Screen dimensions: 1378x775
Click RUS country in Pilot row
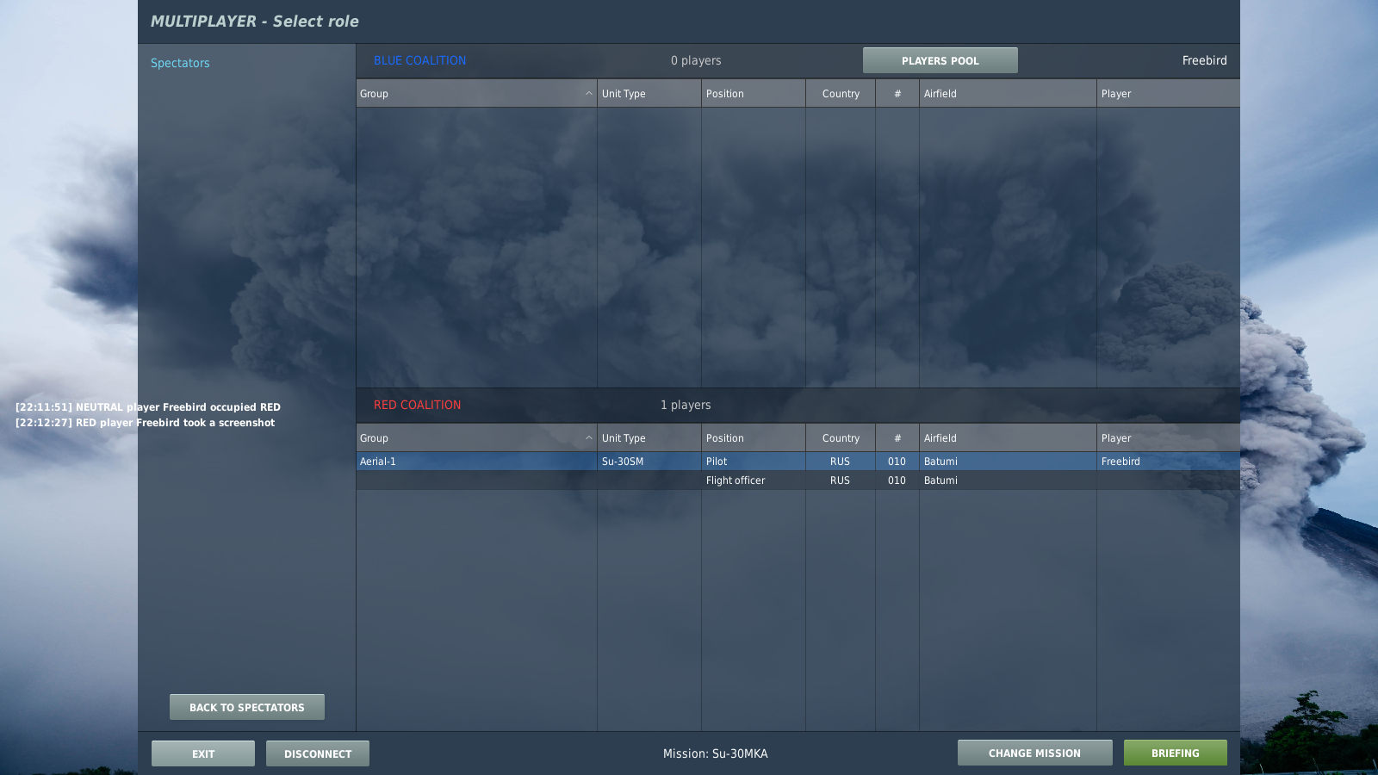click(841, 462)
